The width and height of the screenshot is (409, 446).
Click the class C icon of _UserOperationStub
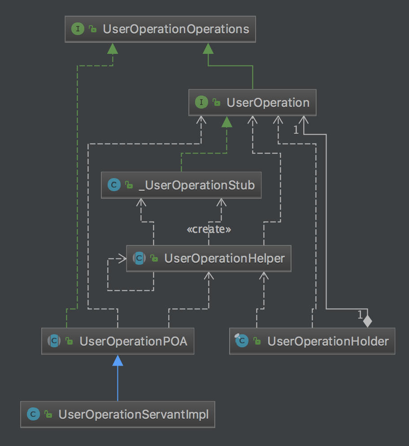tap(114, 185)
